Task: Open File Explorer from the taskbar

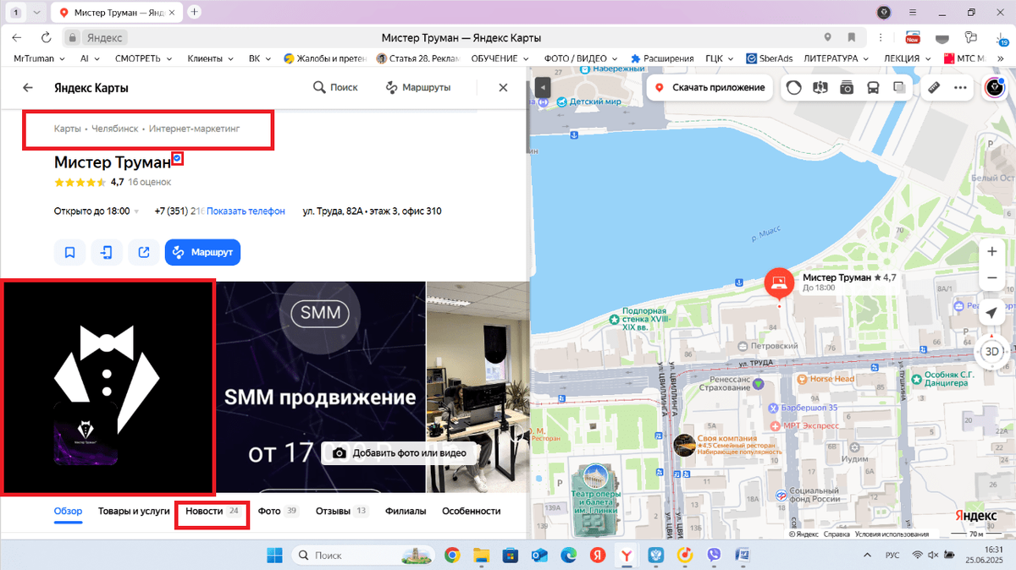Action: (x=482, y=555)
